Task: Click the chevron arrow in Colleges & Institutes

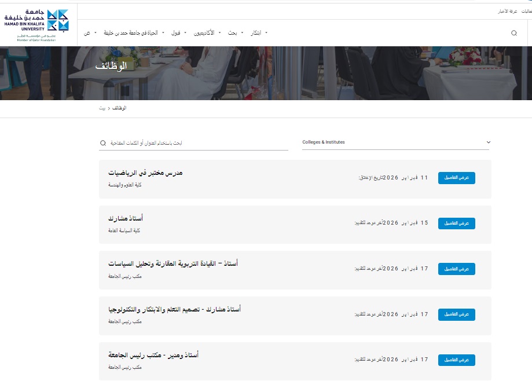Action: 488,142
